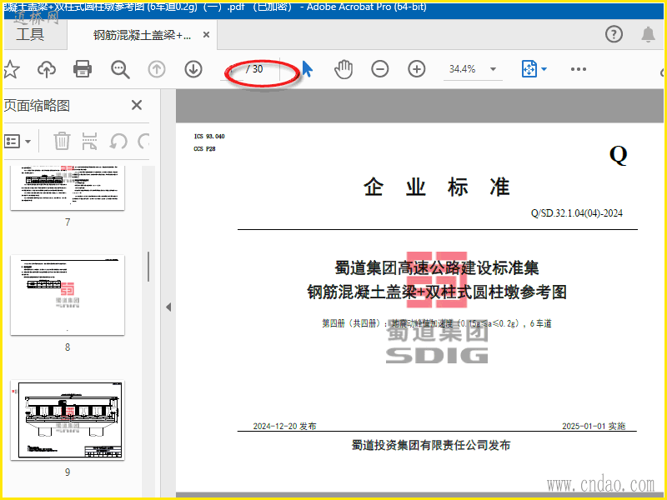Open the notifications bell
The height and width of the screenshot is (500, 667).
coord(648,34)
